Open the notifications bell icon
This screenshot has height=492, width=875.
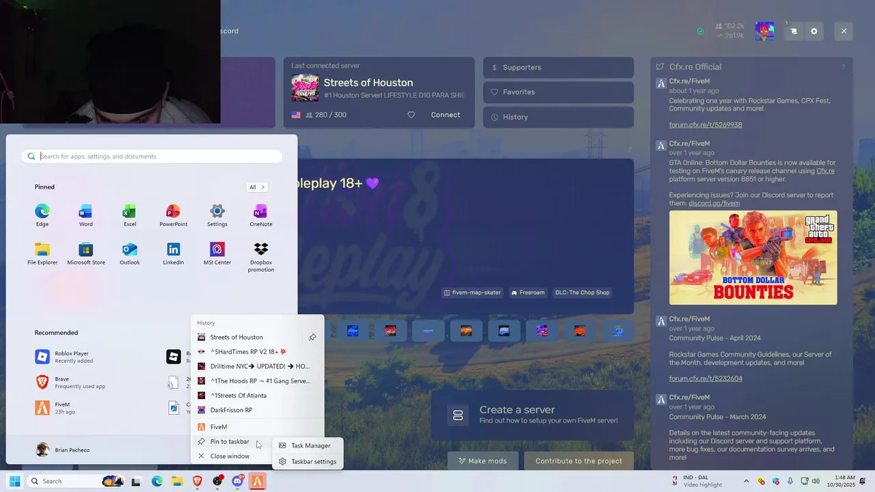(863, 481)
